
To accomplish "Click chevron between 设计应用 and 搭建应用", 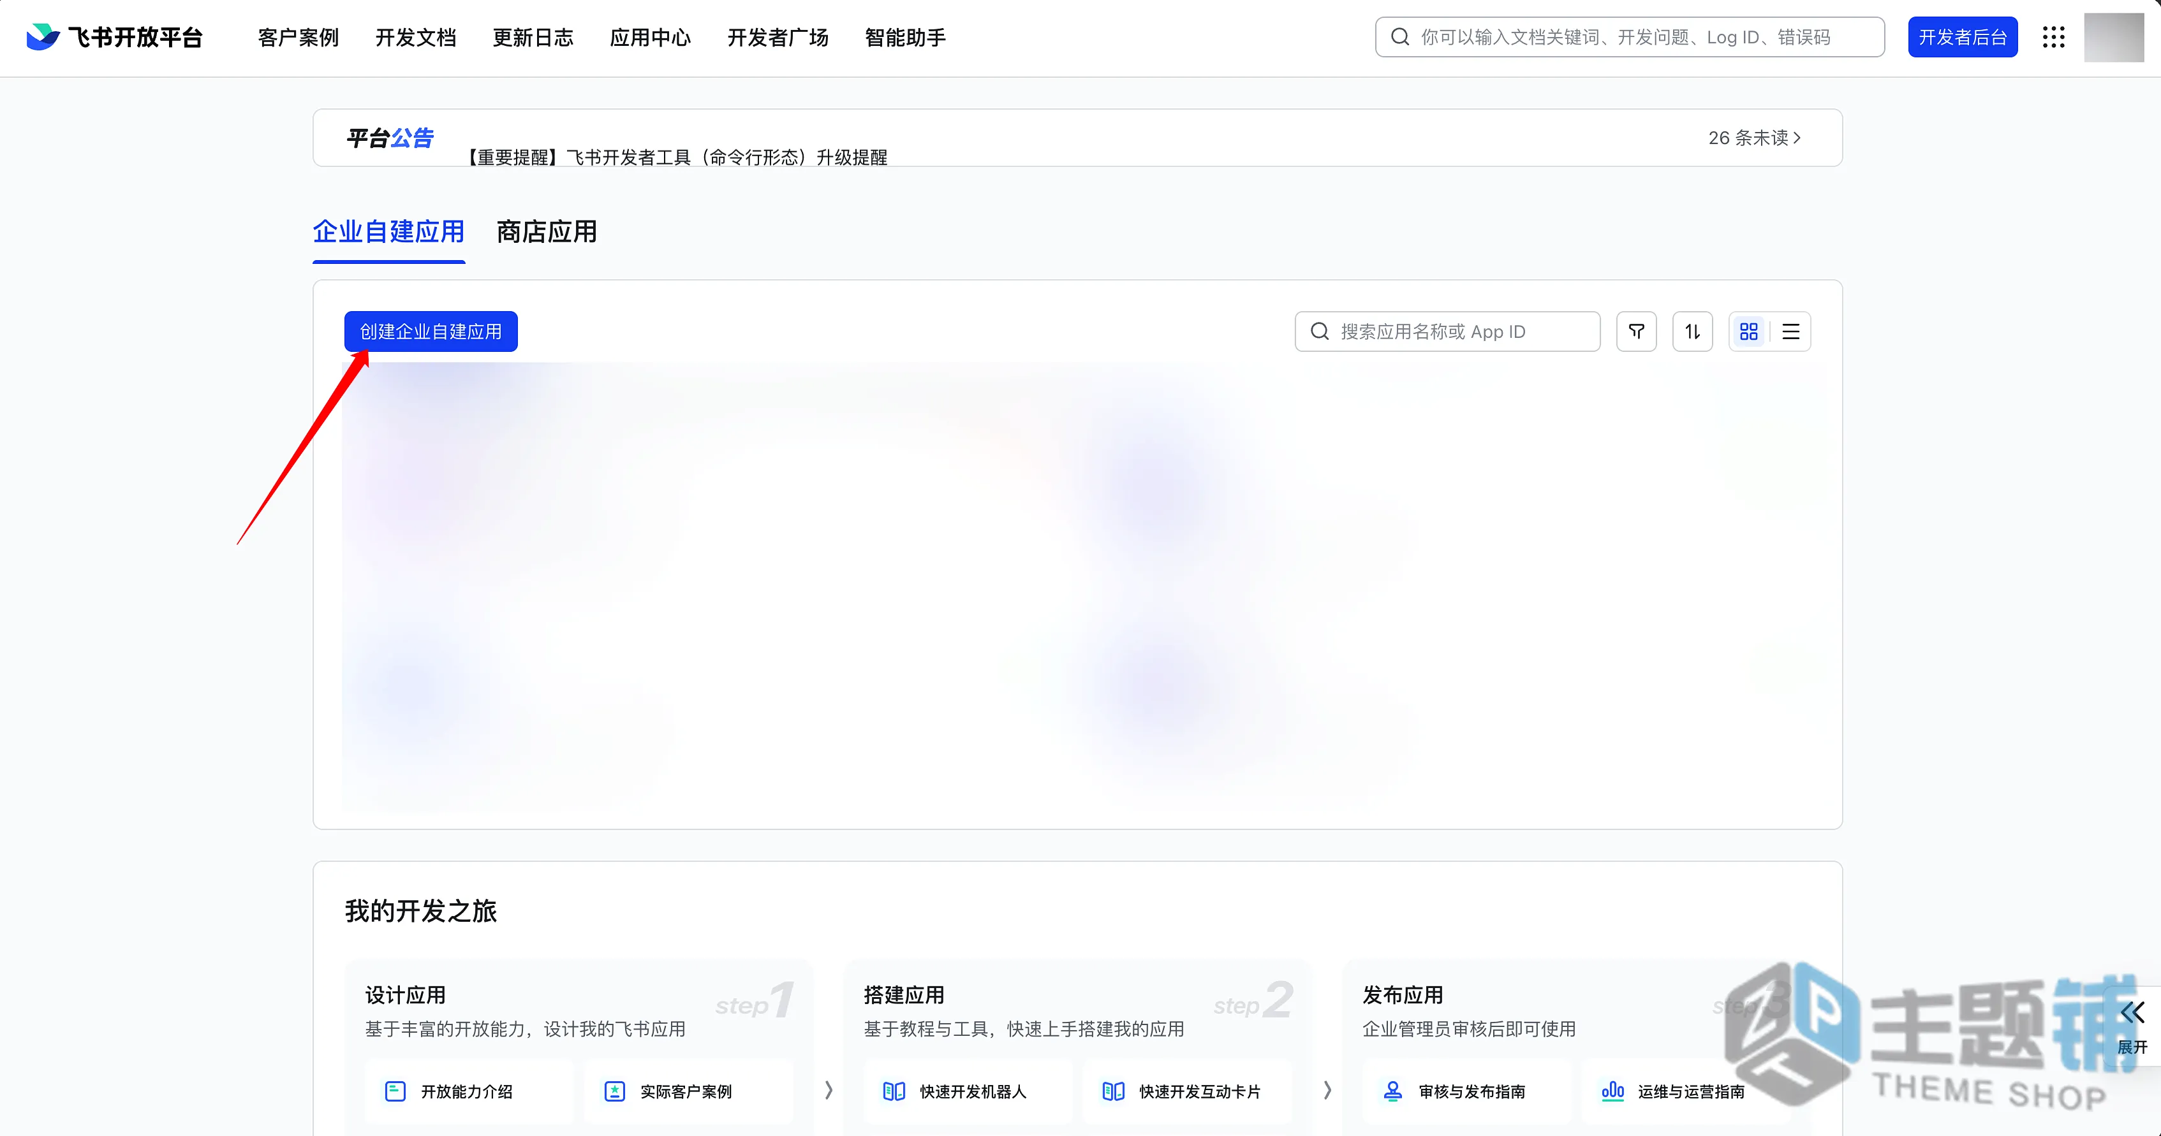I will [x=829, y=1090].
